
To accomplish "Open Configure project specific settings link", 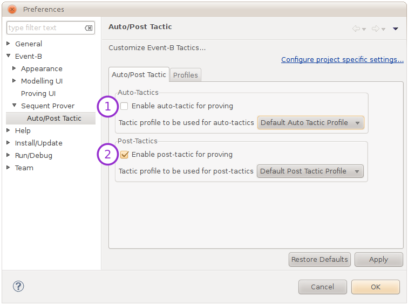I will tap(342, 60).
